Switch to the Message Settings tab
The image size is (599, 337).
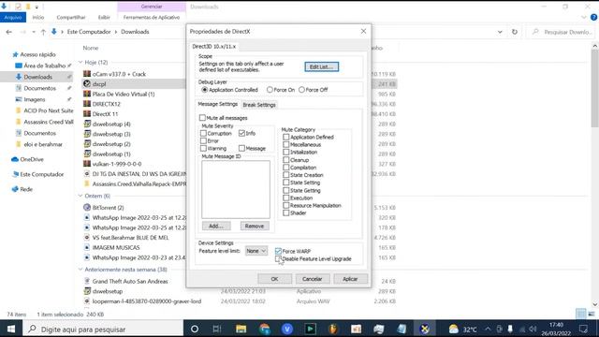click(x=217, y=104)
